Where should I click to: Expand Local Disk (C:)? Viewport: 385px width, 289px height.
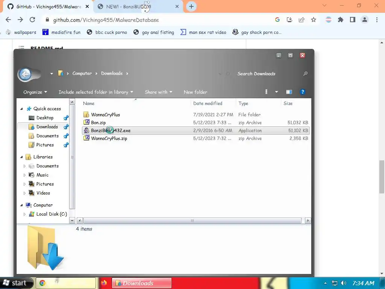(24, 214)
